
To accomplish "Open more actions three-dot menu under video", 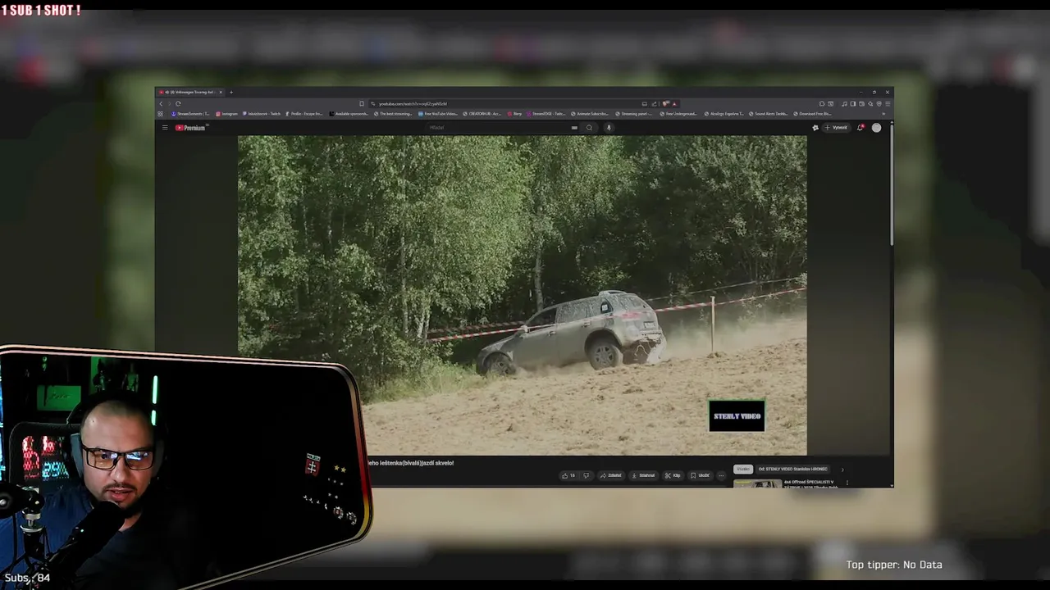I will click(721, 475).
